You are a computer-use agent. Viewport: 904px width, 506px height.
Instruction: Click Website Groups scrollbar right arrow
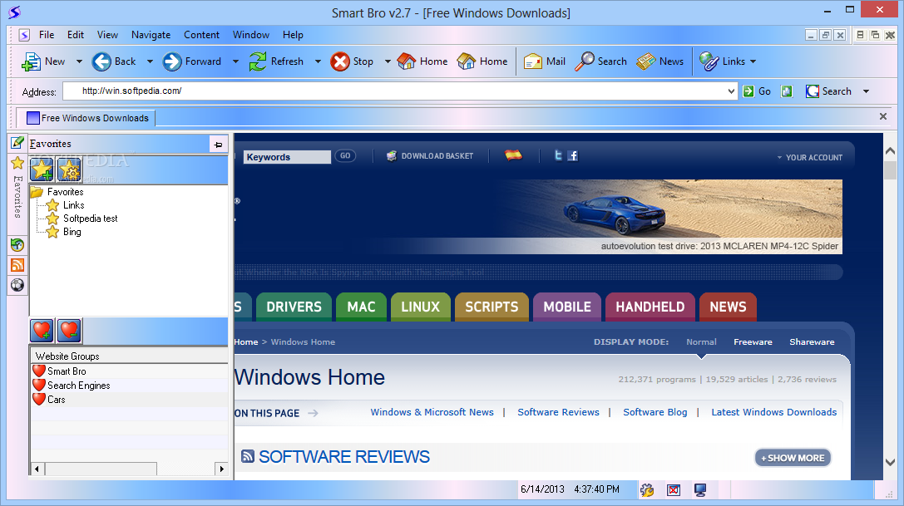[x=221, y=469]
